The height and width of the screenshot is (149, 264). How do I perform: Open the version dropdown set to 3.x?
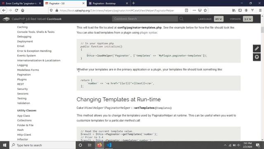248,19
